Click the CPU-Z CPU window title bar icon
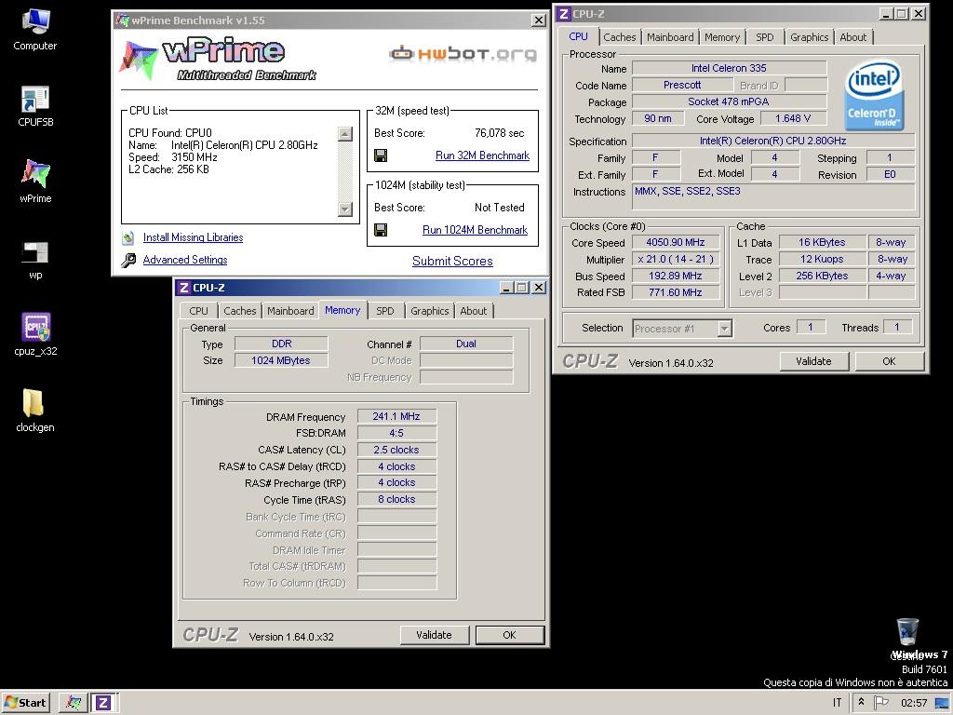 pyautogui.click(x=564, y=13)
